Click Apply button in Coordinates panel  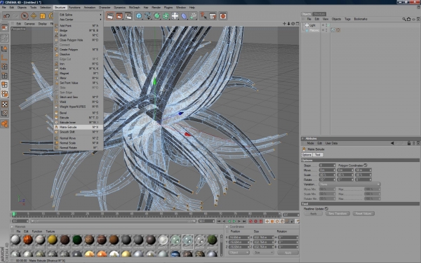288,252
